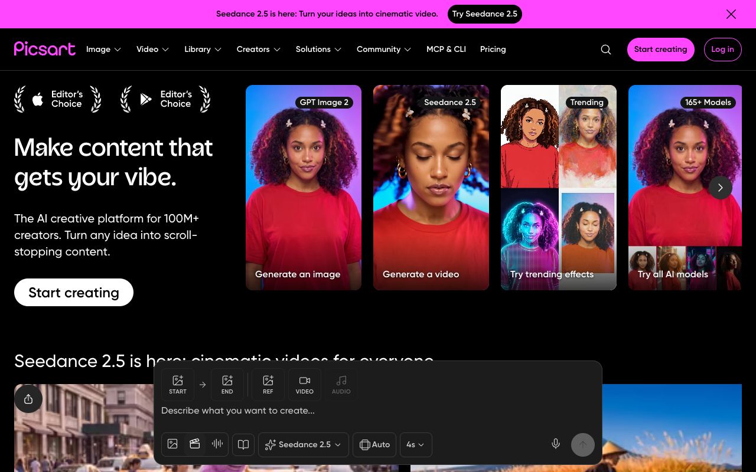Viewport: 756px width, 472px height.
Task: Attach a VIDEO input to the prompt
Action: 305,385
